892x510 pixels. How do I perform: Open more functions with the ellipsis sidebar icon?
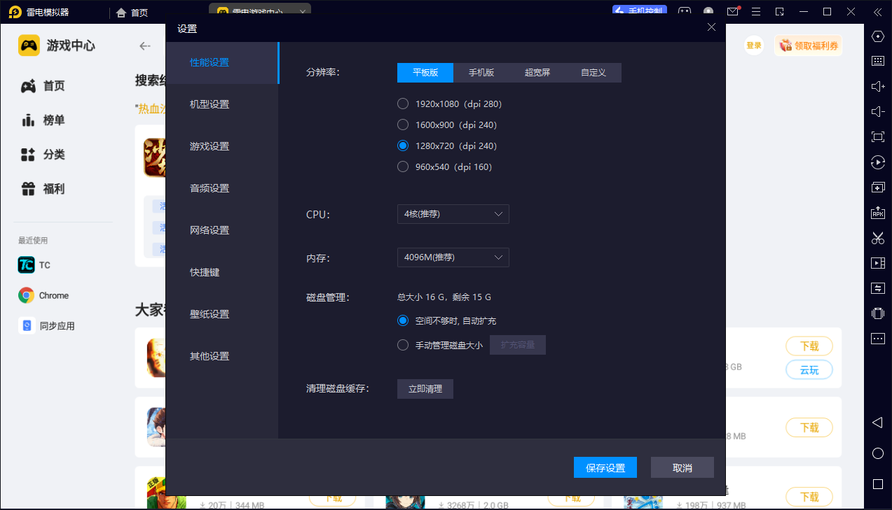(877, 338)
